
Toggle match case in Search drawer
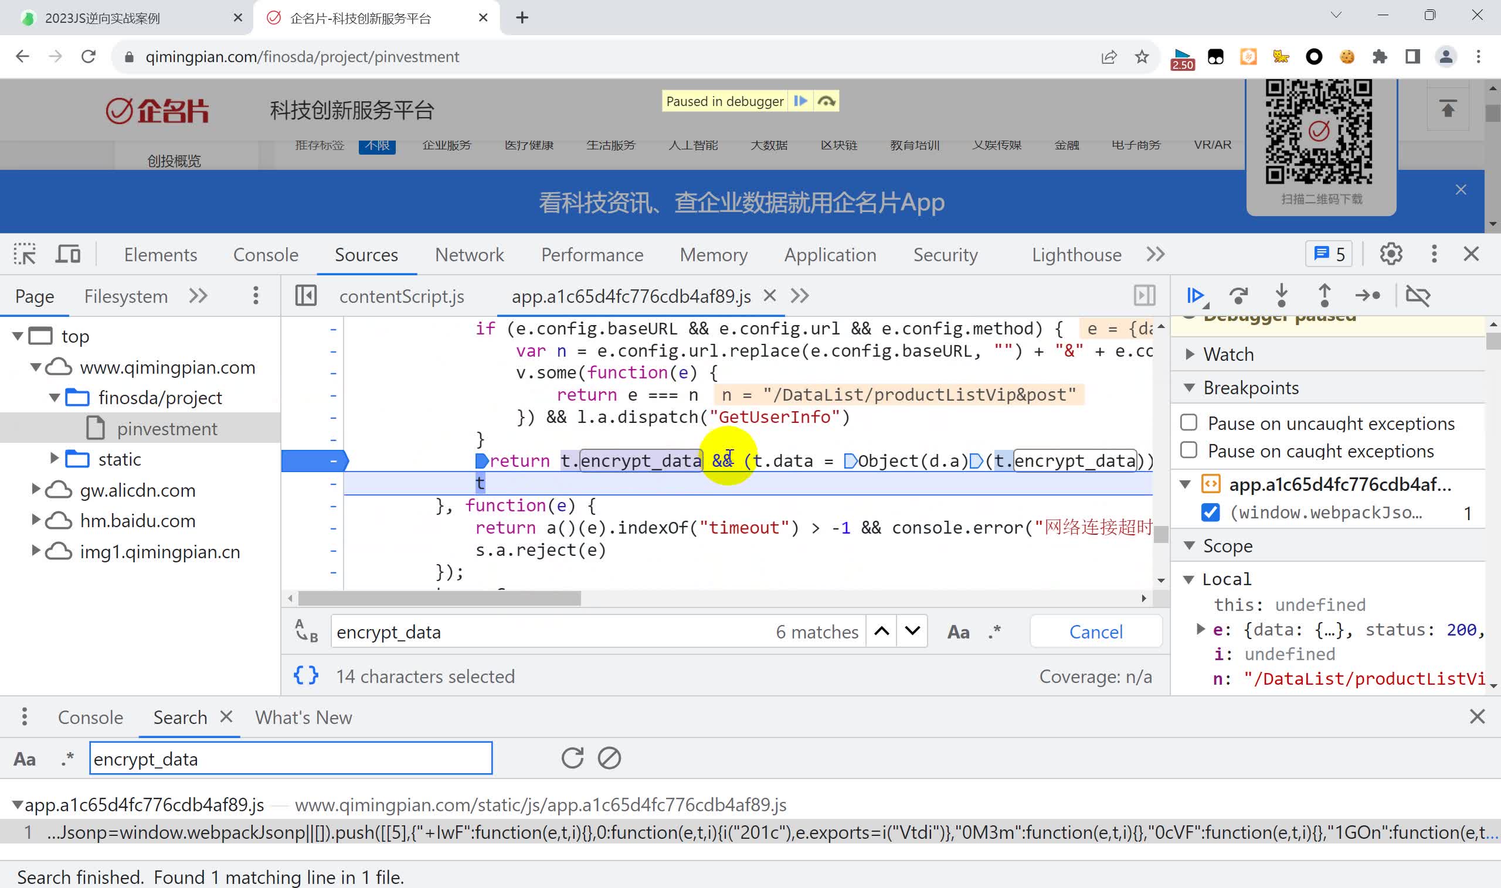coord(25,759)
